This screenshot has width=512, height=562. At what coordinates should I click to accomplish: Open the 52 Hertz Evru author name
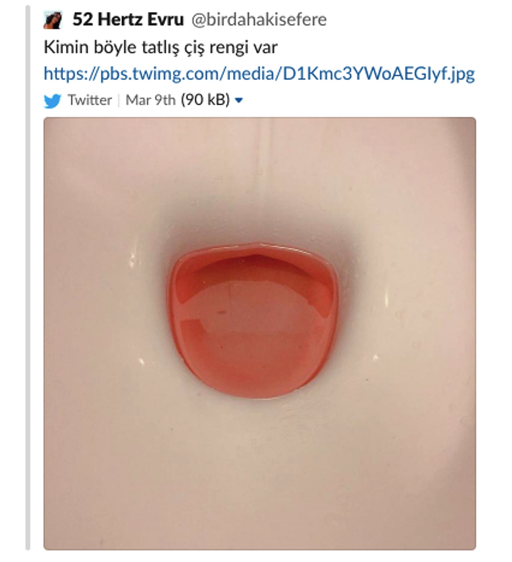pos(128,20)
